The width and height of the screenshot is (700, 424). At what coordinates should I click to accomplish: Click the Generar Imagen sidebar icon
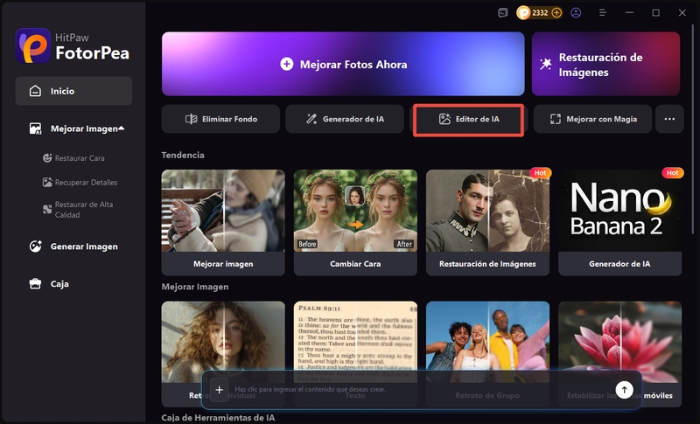35,247
